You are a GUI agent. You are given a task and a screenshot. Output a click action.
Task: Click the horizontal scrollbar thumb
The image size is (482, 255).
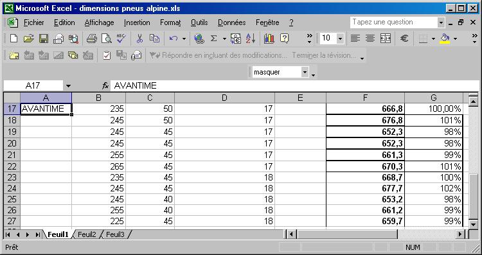click(347, 234)
